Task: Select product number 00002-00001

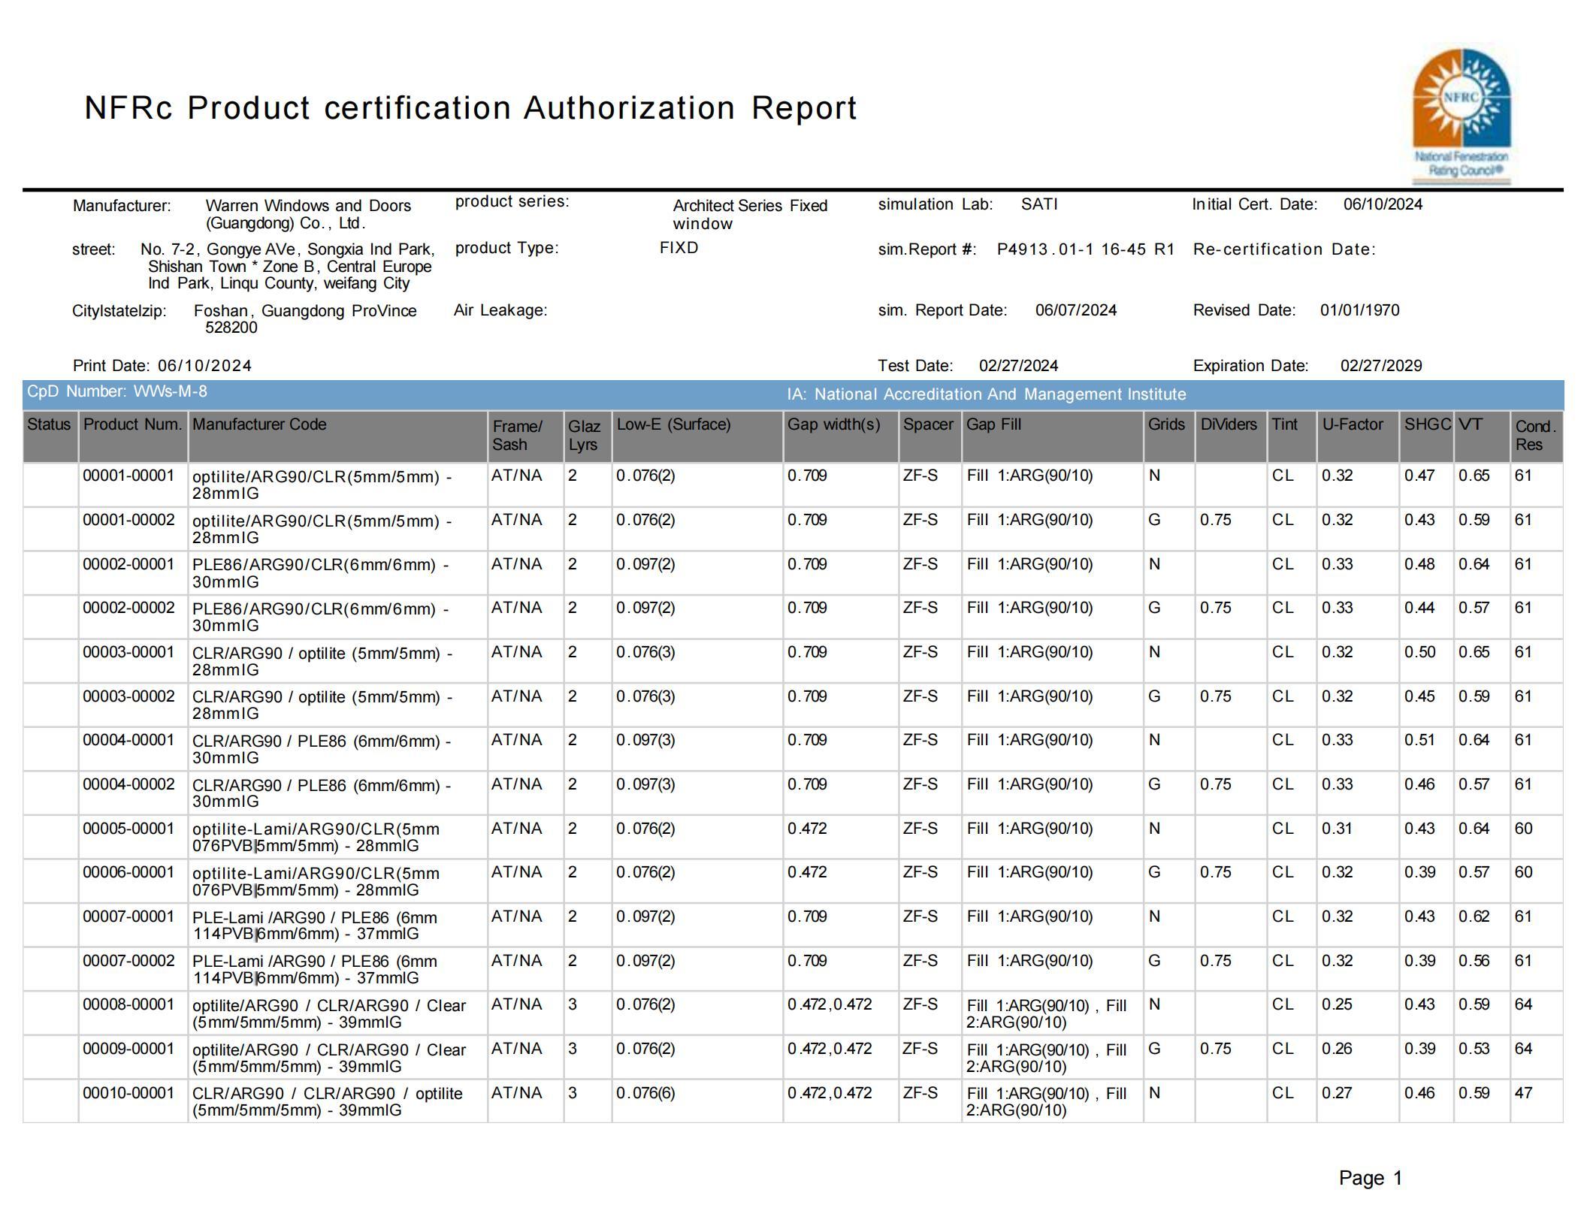Action: [128, 564]
